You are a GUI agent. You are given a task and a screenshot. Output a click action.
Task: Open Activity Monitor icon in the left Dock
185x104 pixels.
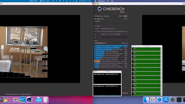pos(23,100)
